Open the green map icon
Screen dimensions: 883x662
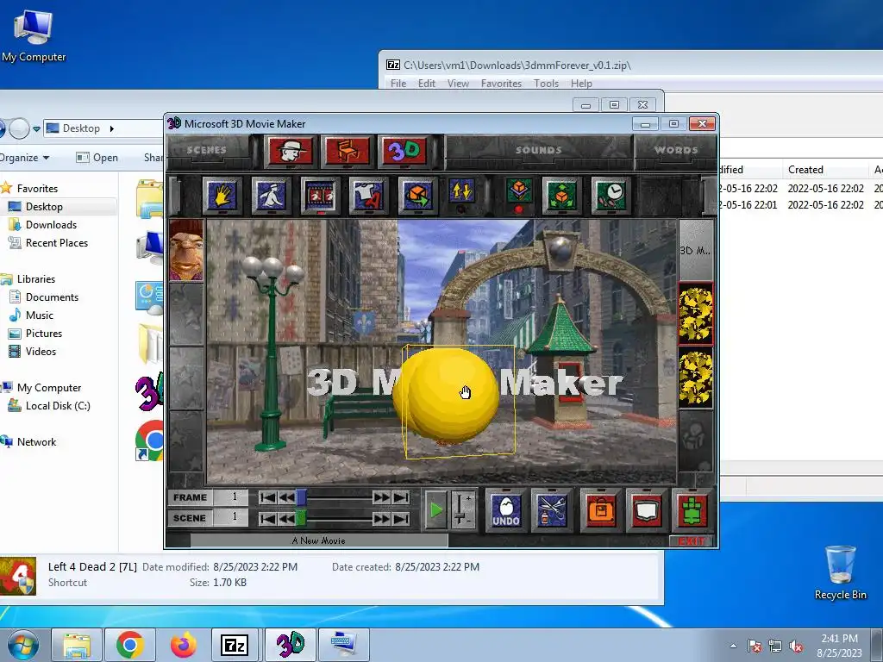tap(692, 510)
